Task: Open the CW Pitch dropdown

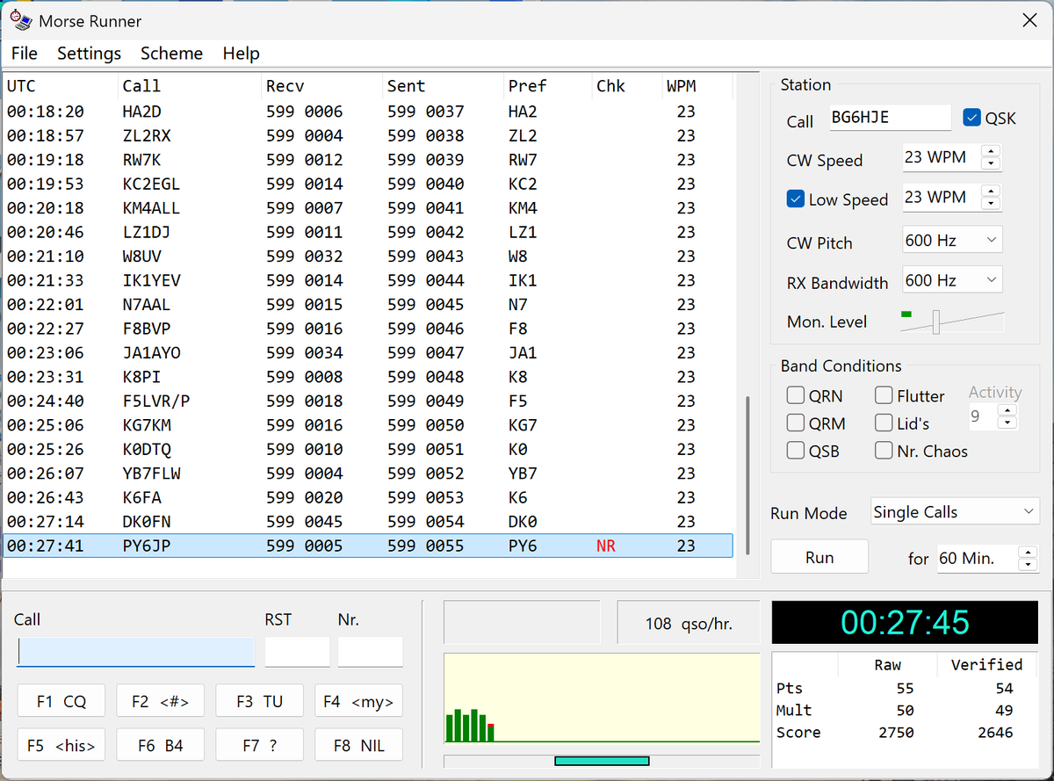Action: [952, 240]
